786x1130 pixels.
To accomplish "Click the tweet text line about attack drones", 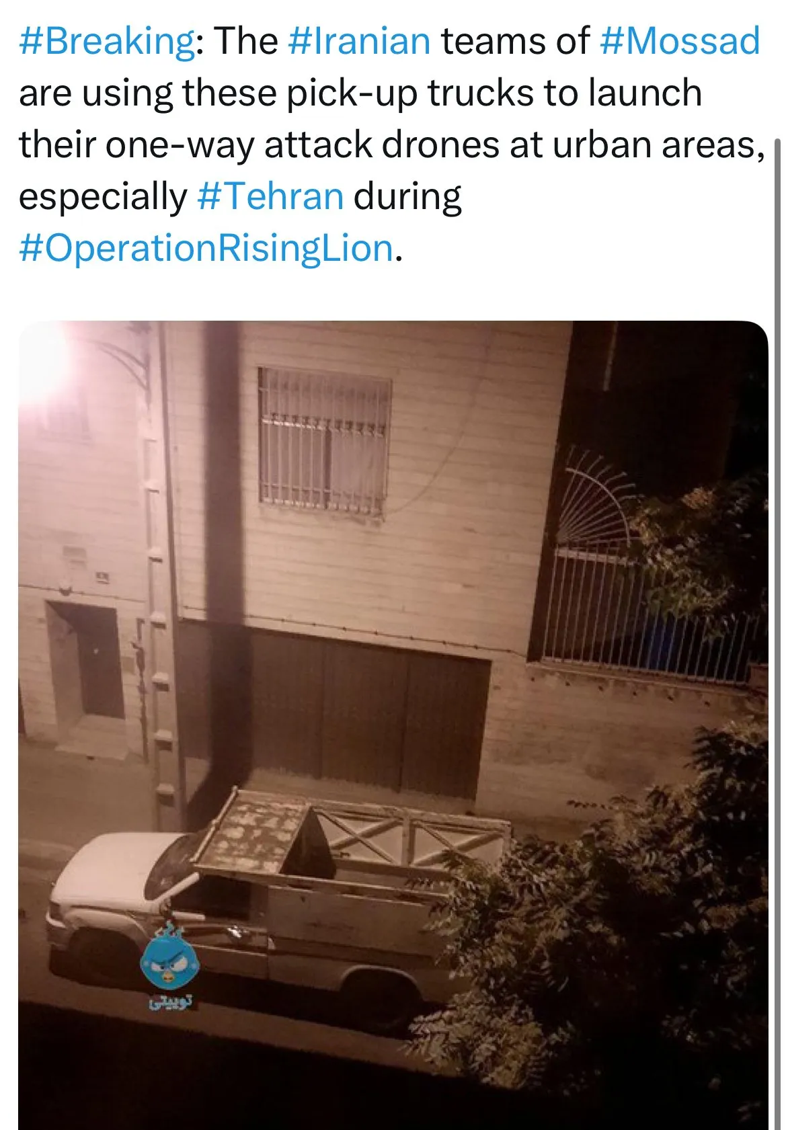I will [x=392, y=145].
